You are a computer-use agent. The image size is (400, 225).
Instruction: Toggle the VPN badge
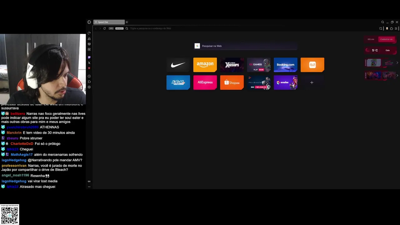111,28
